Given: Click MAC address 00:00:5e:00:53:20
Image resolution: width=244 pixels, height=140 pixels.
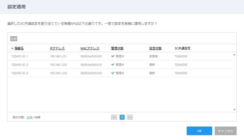Looking at the screenshot, I should point(91,65).
